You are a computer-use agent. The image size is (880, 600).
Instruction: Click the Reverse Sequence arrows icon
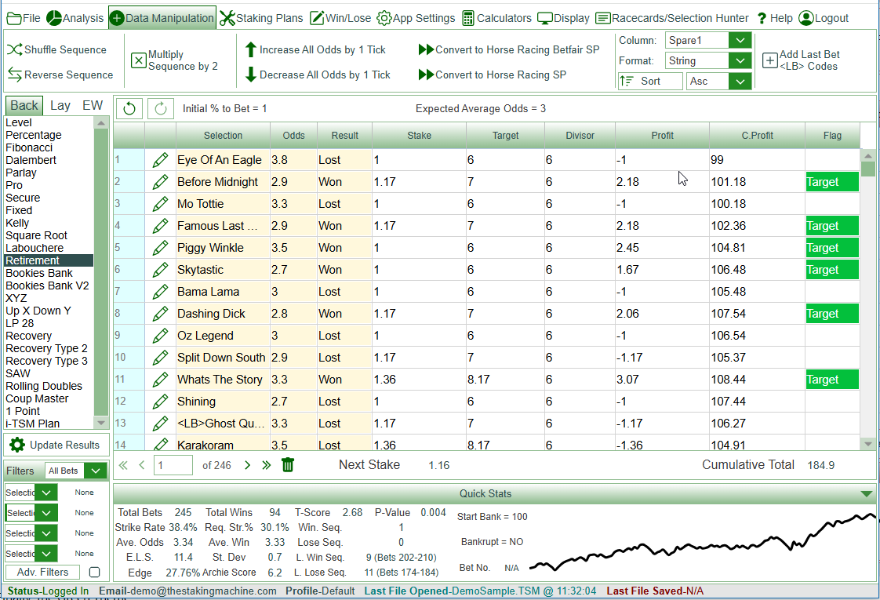pos(15,75)
